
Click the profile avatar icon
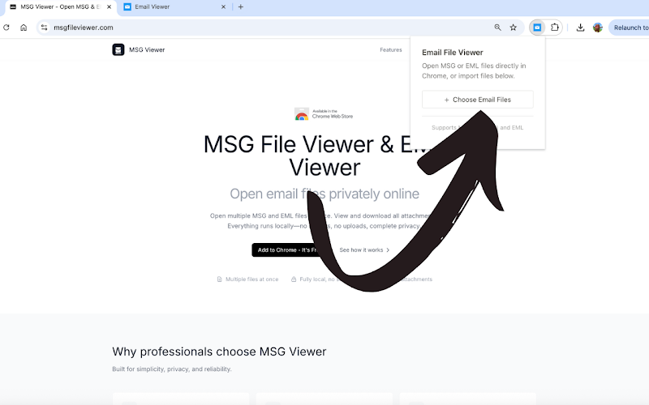pyautogui.click(x=598, y=27)
